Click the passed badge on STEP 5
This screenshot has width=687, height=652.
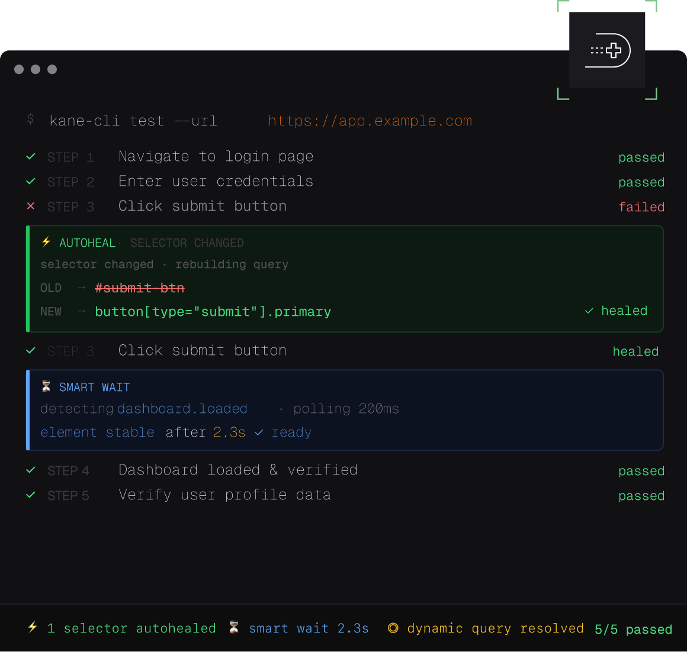(641, 495)
